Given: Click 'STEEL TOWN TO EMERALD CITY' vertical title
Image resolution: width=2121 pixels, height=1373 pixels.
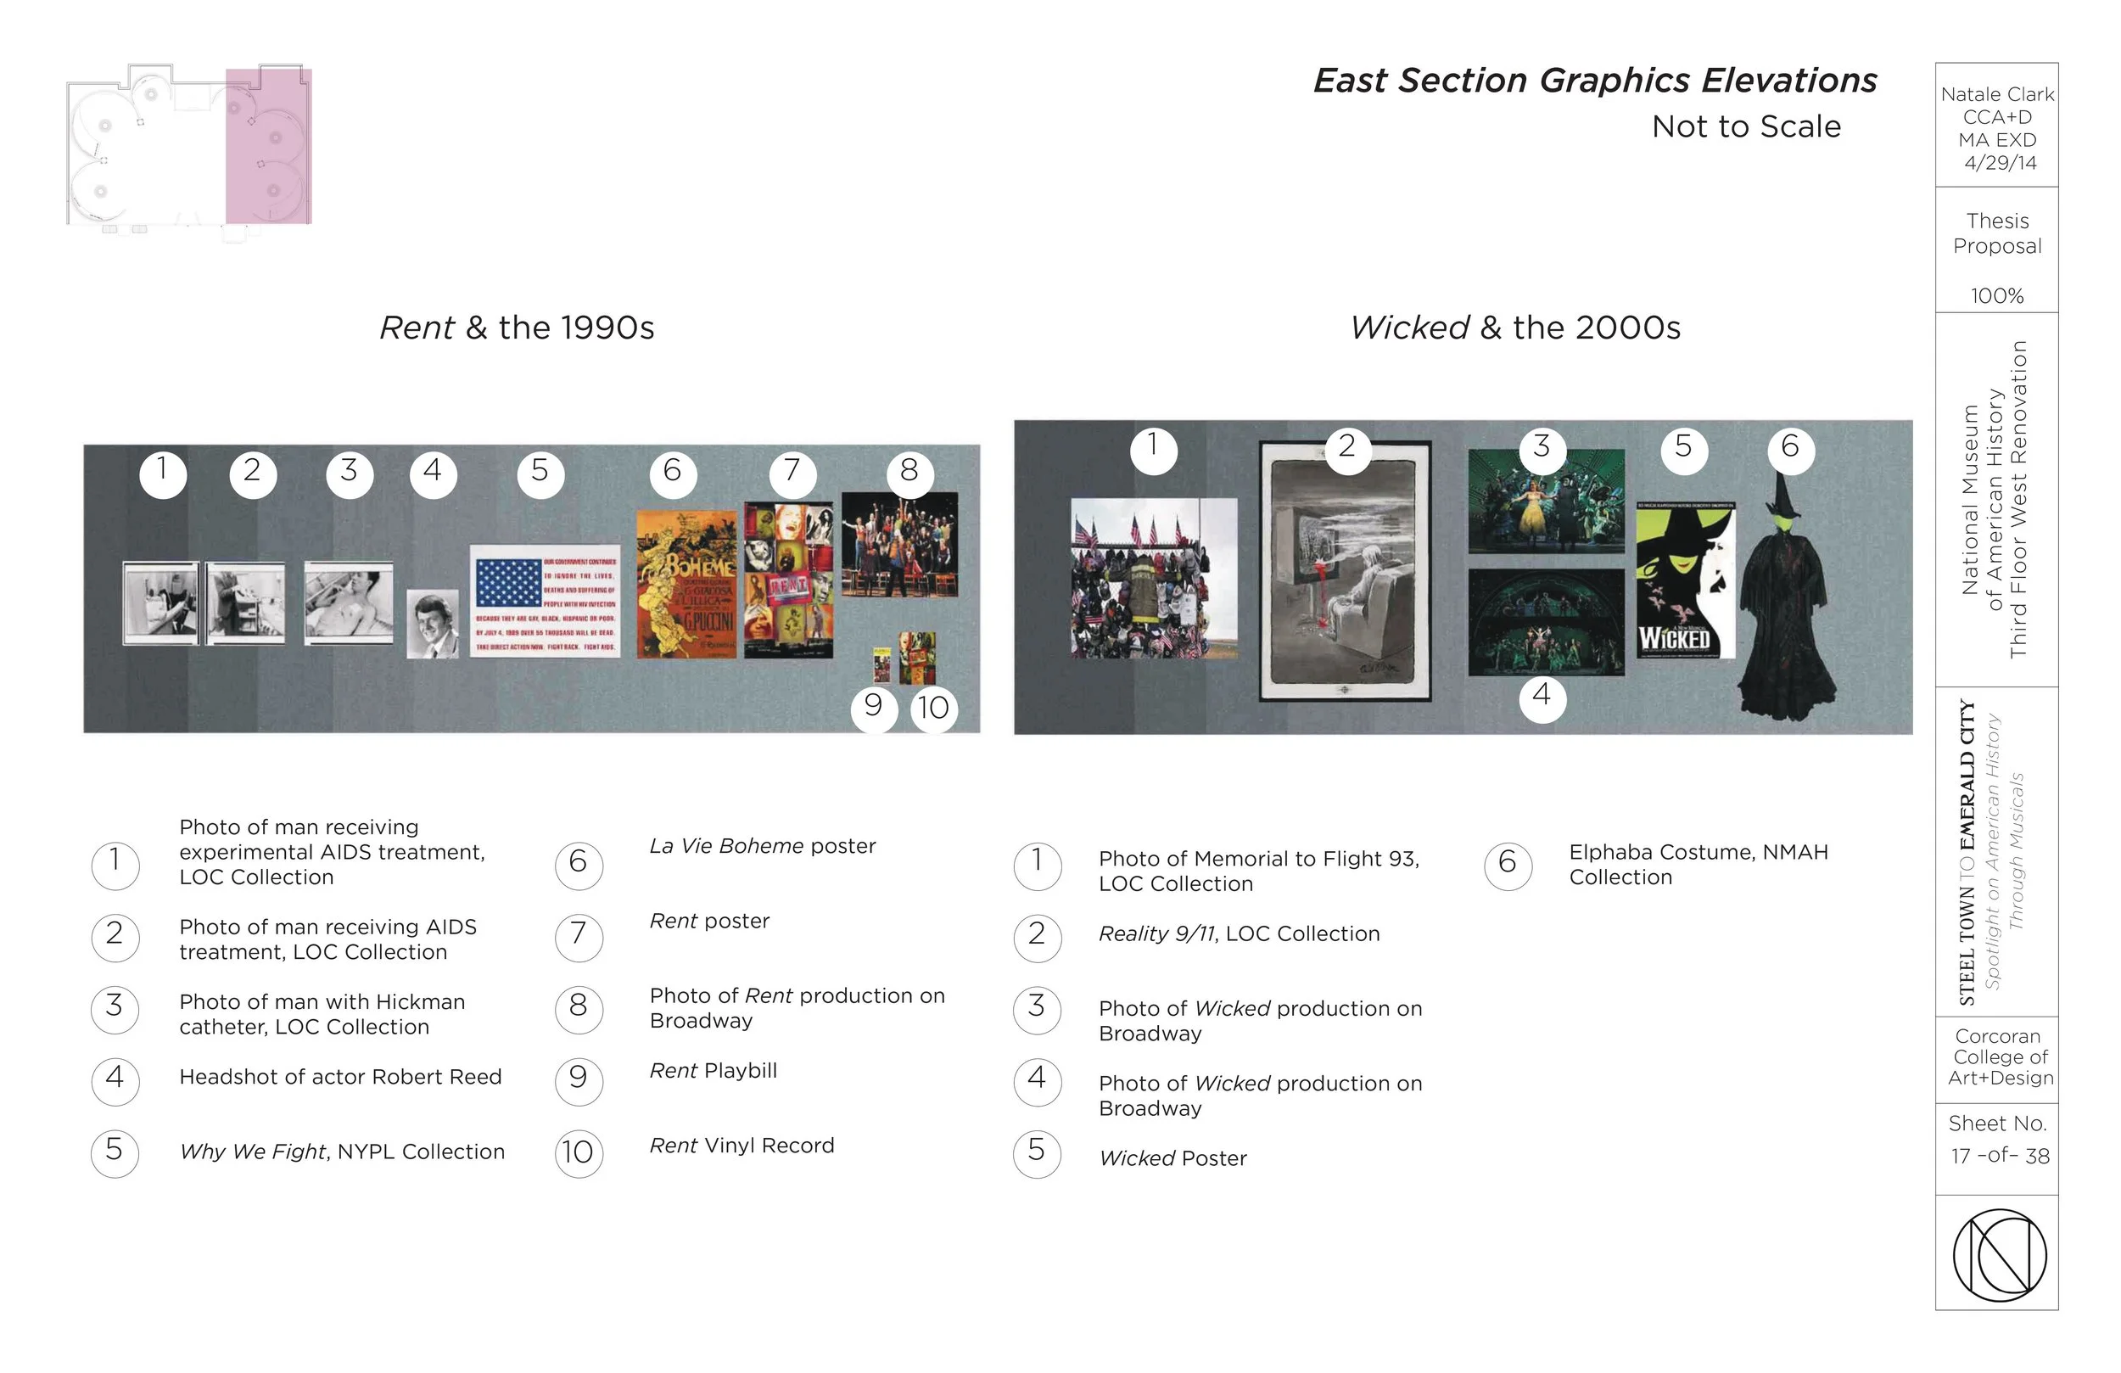Looking at the screenshot, I should click(1967, 853).
